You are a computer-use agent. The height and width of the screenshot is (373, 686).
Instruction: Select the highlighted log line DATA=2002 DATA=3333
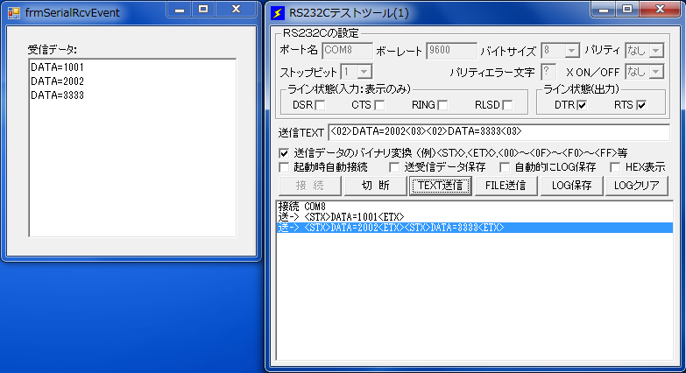pos(475,228)
